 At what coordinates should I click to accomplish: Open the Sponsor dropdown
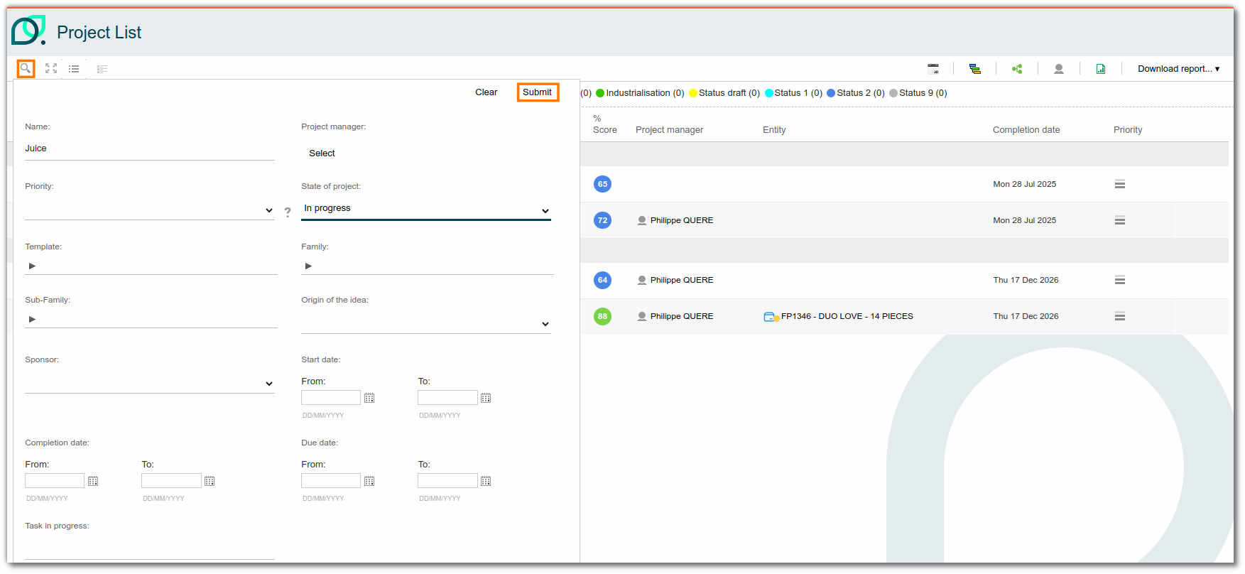[149, 384]
